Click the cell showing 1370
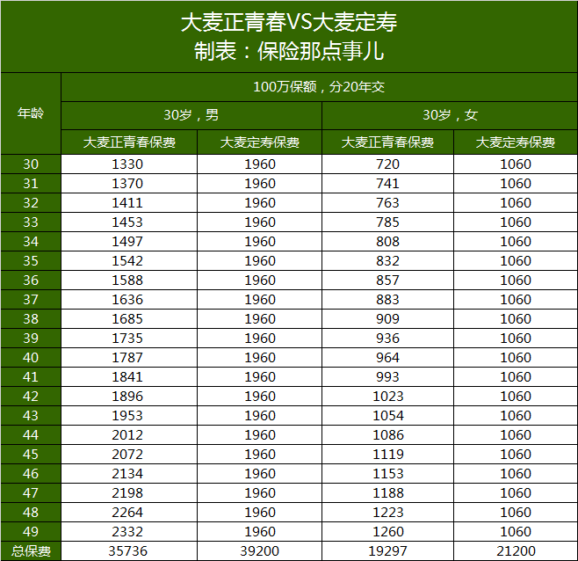The image size is (578, 561). (x=129, y=184)
